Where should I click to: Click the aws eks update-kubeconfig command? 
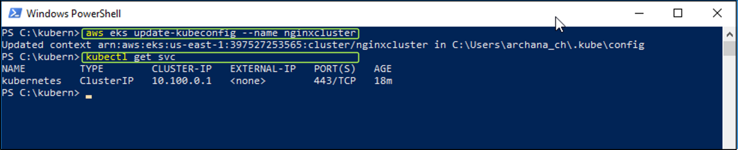[221, 33]
